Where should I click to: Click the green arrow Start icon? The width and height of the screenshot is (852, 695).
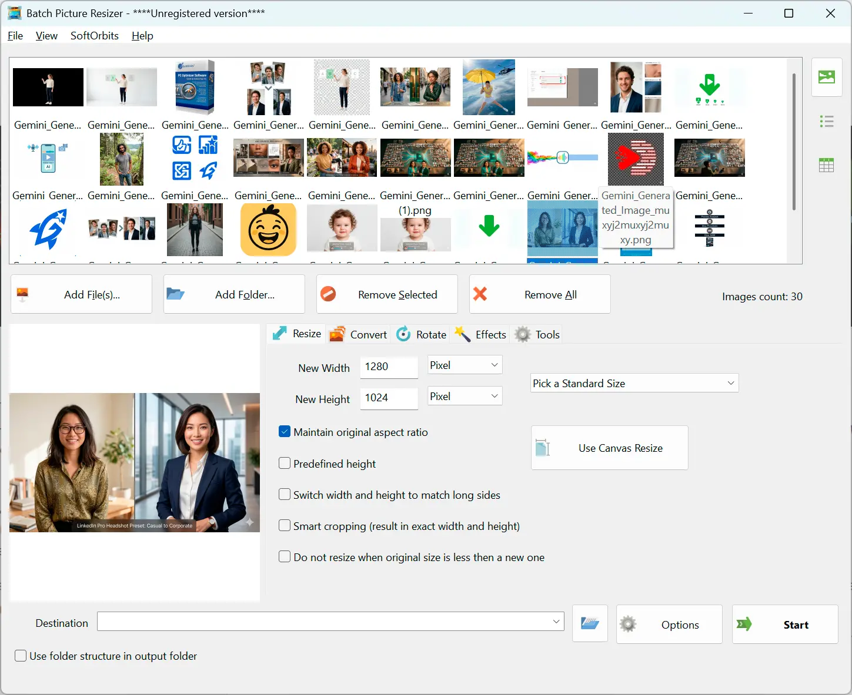(x=744, y=624)
